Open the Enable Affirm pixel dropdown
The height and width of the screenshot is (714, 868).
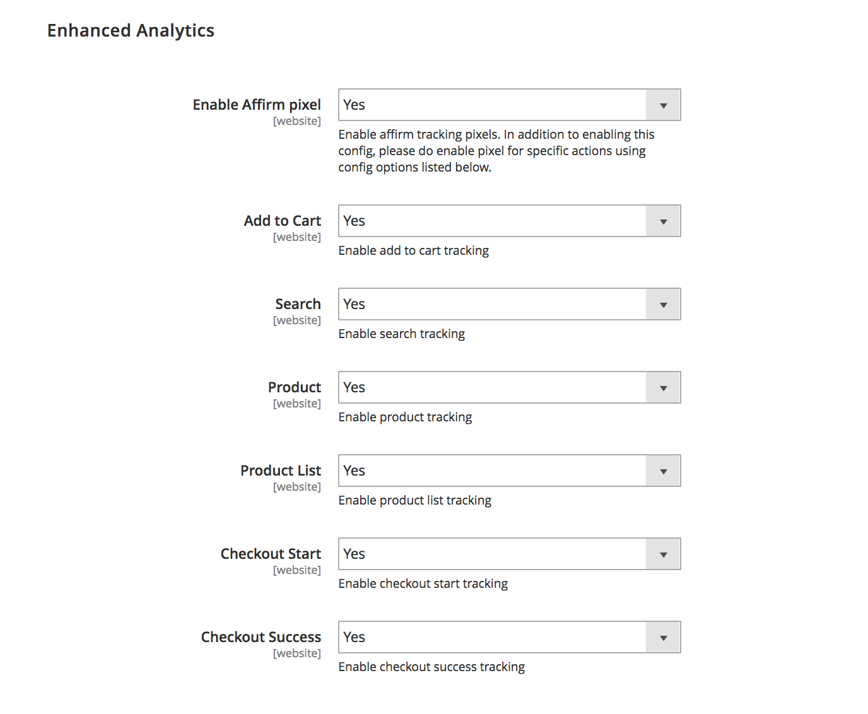(x=510, y=105)
